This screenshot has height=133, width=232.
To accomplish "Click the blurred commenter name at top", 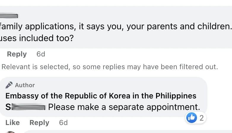I will tap(9, 16).
